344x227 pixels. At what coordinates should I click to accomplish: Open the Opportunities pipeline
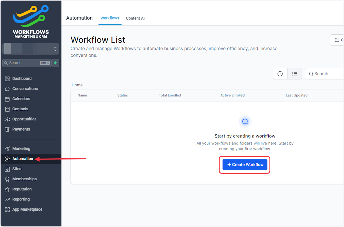coord(24,119)
